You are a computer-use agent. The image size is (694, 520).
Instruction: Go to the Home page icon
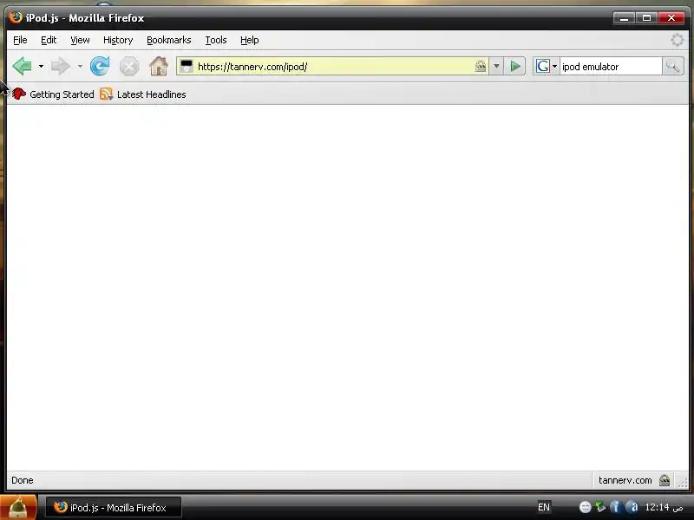[159, 67]
